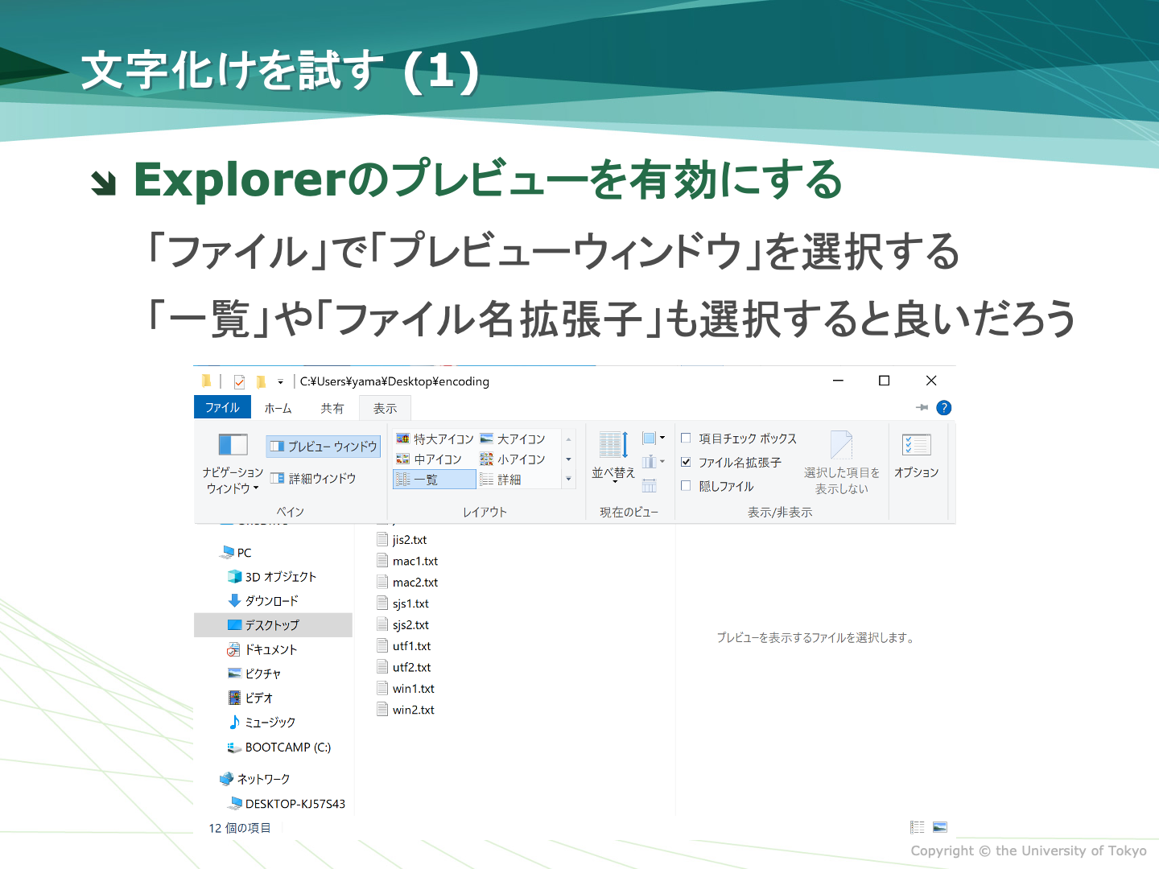Uncheck the ファイル名拡張子 checkbox

coord(686,462)
